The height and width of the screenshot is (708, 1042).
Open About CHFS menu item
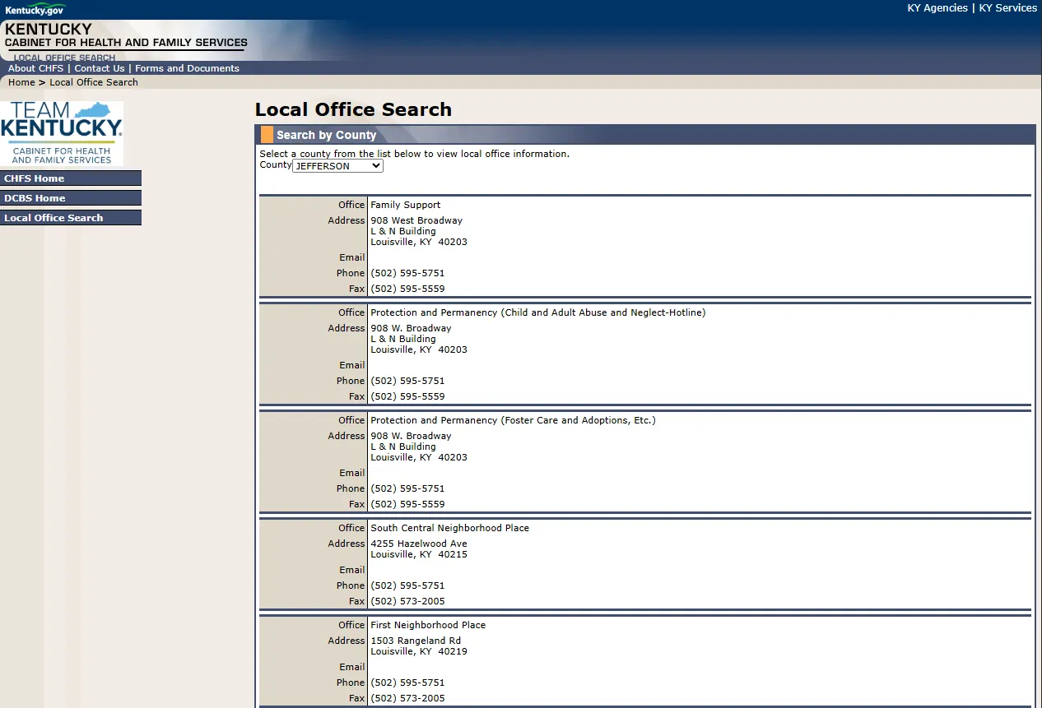click(x=35, y=68)
